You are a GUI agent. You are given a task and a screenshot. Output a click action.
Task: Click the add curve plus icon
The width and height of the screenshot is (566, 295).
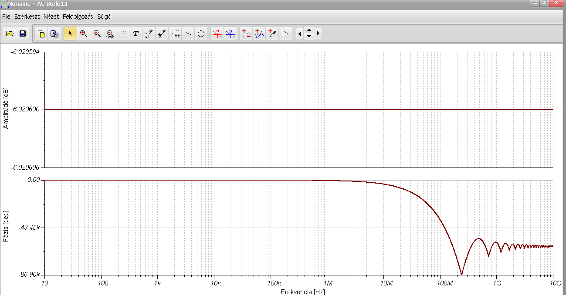[x=246, y=34]
